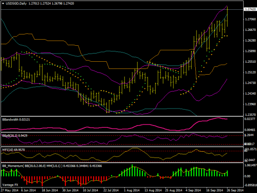Click the 26 Sep 2014 date label
This screenshot has width=257, height=193.
click(235, 190)
